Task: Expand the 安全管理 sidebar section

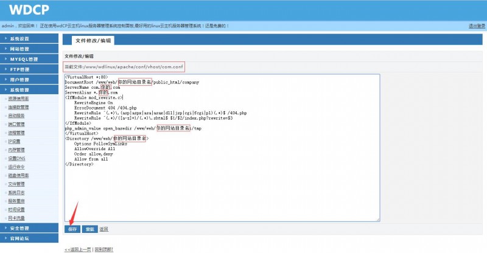Action: coord(28,228)
